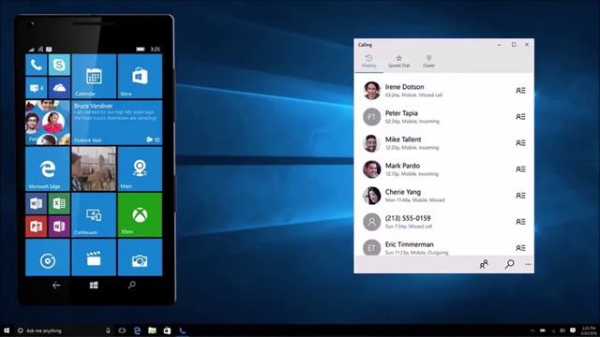This screenshot has width=600, height=337.
Task: Open contact card icon for Irene Dotson
Action: (x=520, y=91)
